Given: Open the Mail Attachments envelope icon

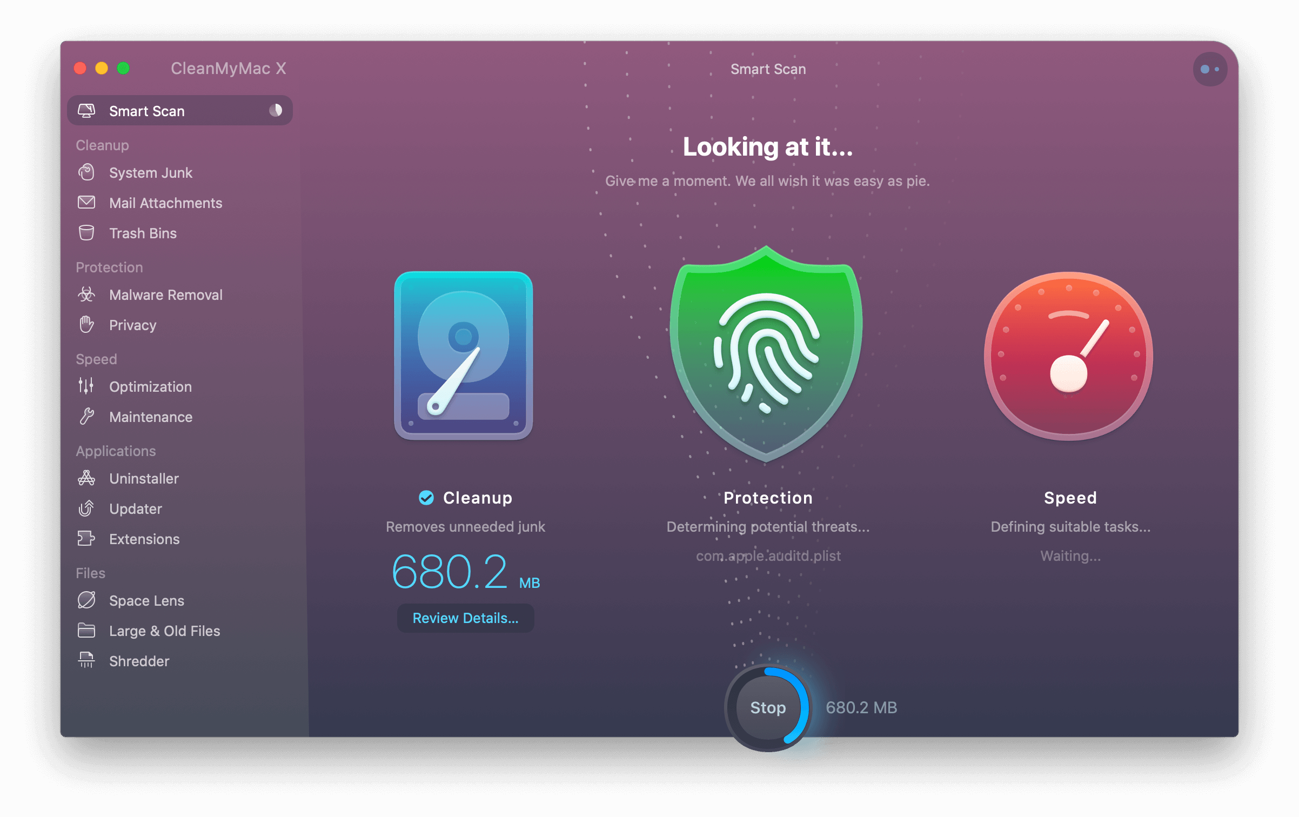Looking at the screenshot, I should point(86,203).
